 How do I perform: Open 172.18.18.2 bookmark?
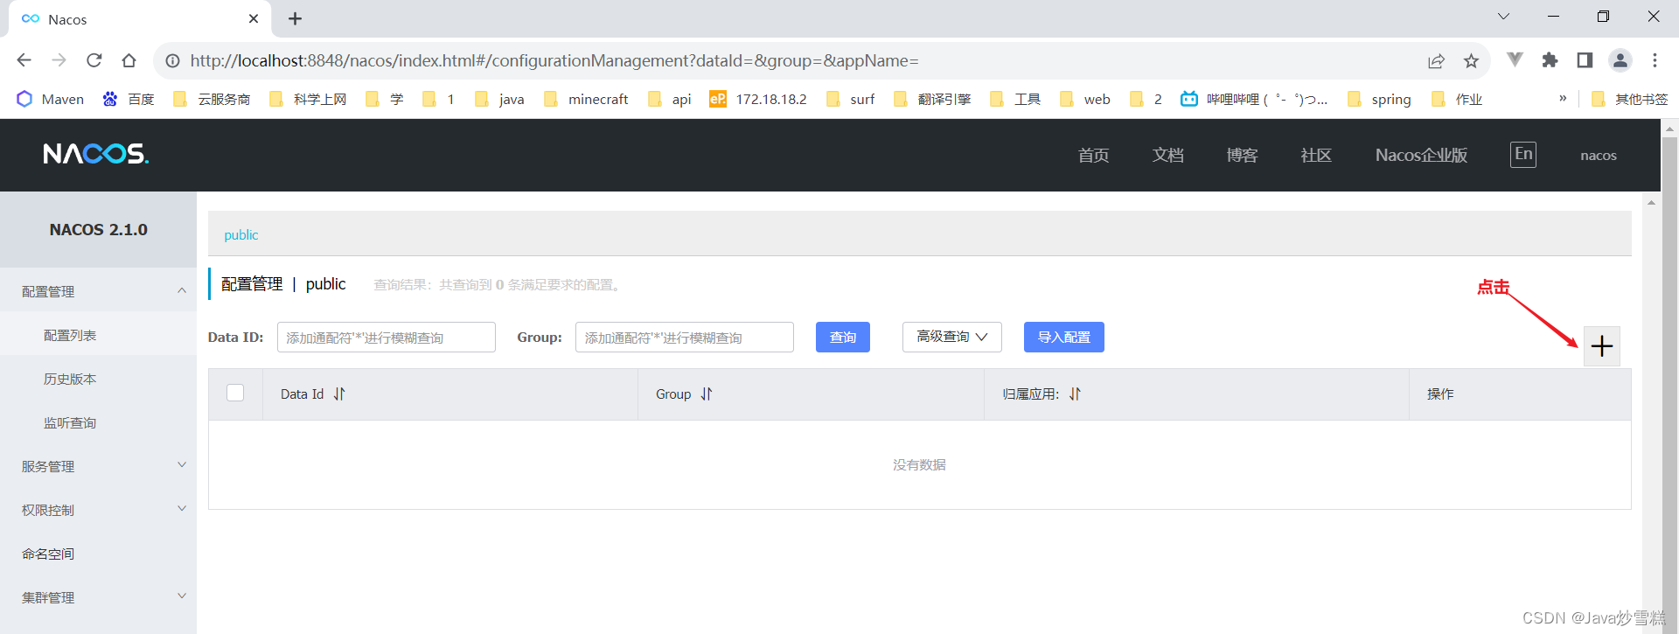pyautogui.click(x=758, y=99)
